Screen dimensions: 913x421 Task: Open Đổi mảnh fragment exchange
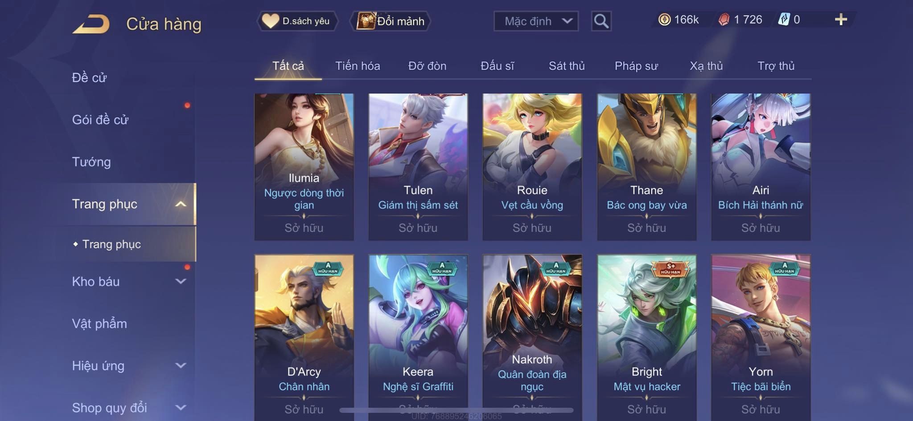(x=391, y=21)
